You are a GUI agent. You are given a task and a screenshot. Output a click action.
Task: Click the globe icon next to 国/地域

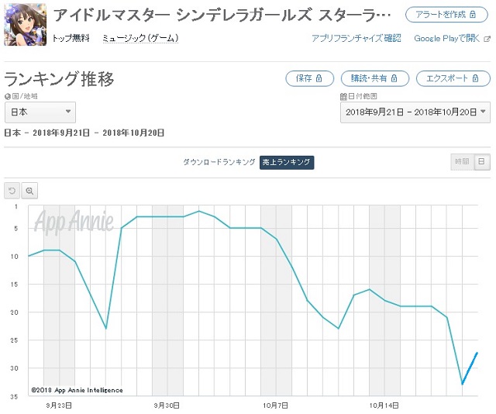tap(8, 96)
